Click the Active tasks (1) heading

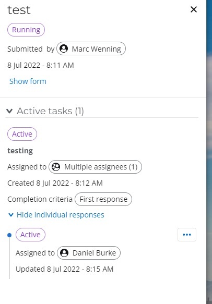pyautogui.click(x=50, y=111)
